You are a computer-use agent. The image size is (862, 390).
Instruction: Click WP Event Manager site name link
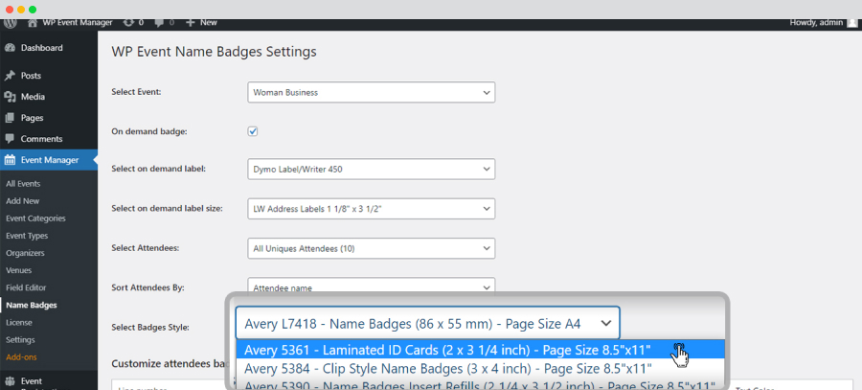point(78,23)
